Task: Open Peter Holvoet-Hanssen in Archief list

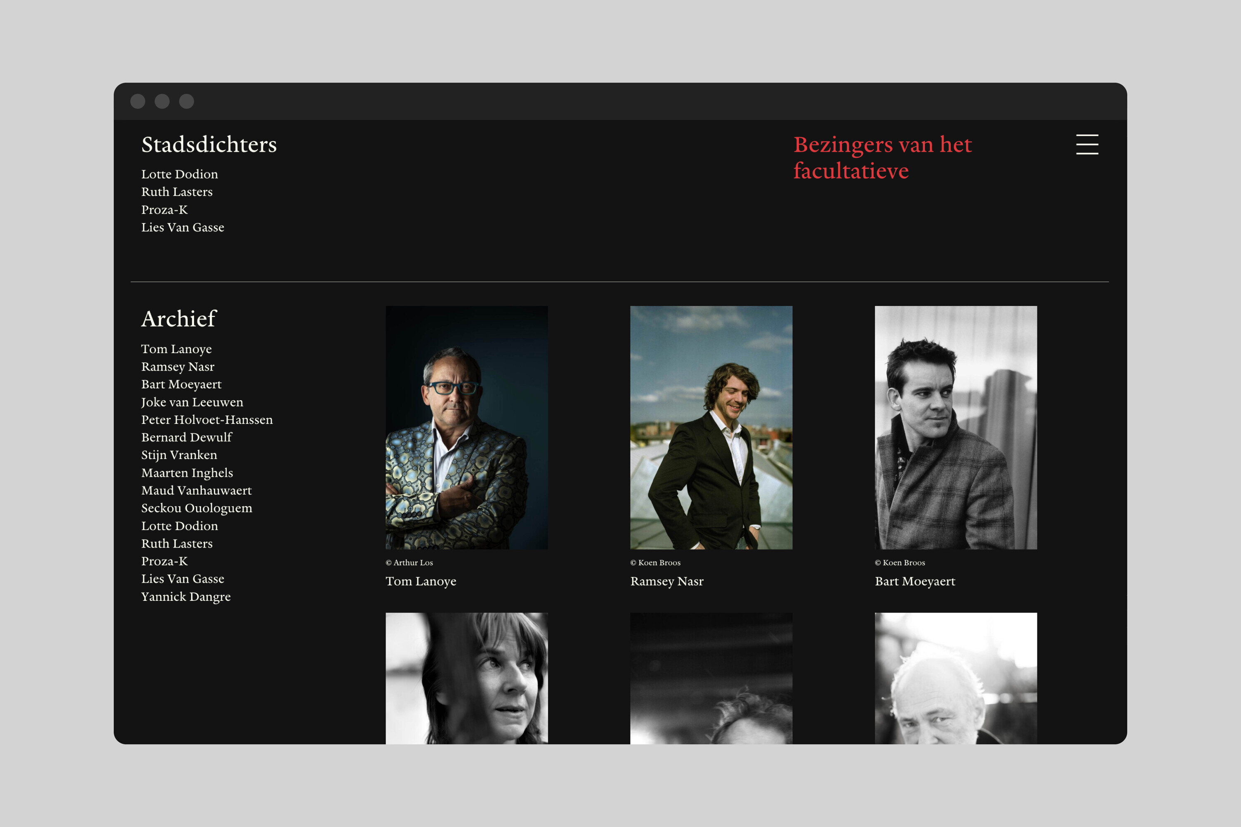Action: click(x=207, y=420)
